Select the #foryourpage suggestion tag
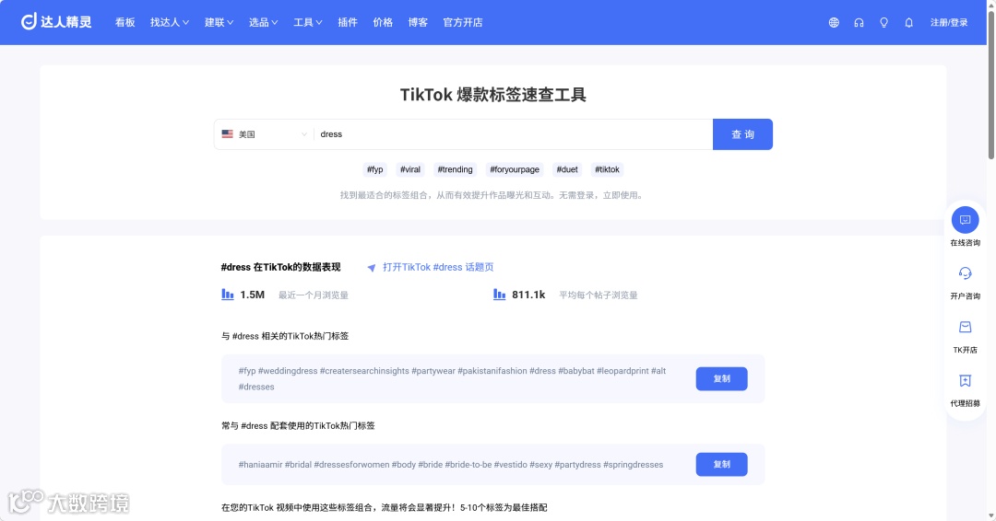996x521 pixels. coord(515,169)
